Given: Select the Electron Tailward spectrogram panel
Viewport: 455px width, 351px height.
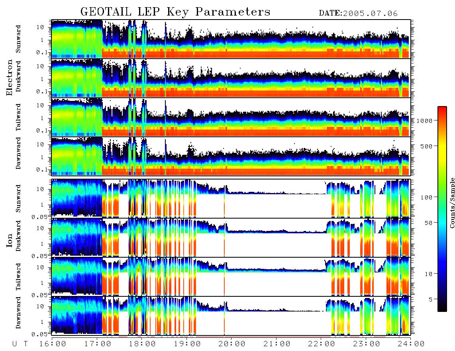Looking at the screenshot, I should 231,117.
